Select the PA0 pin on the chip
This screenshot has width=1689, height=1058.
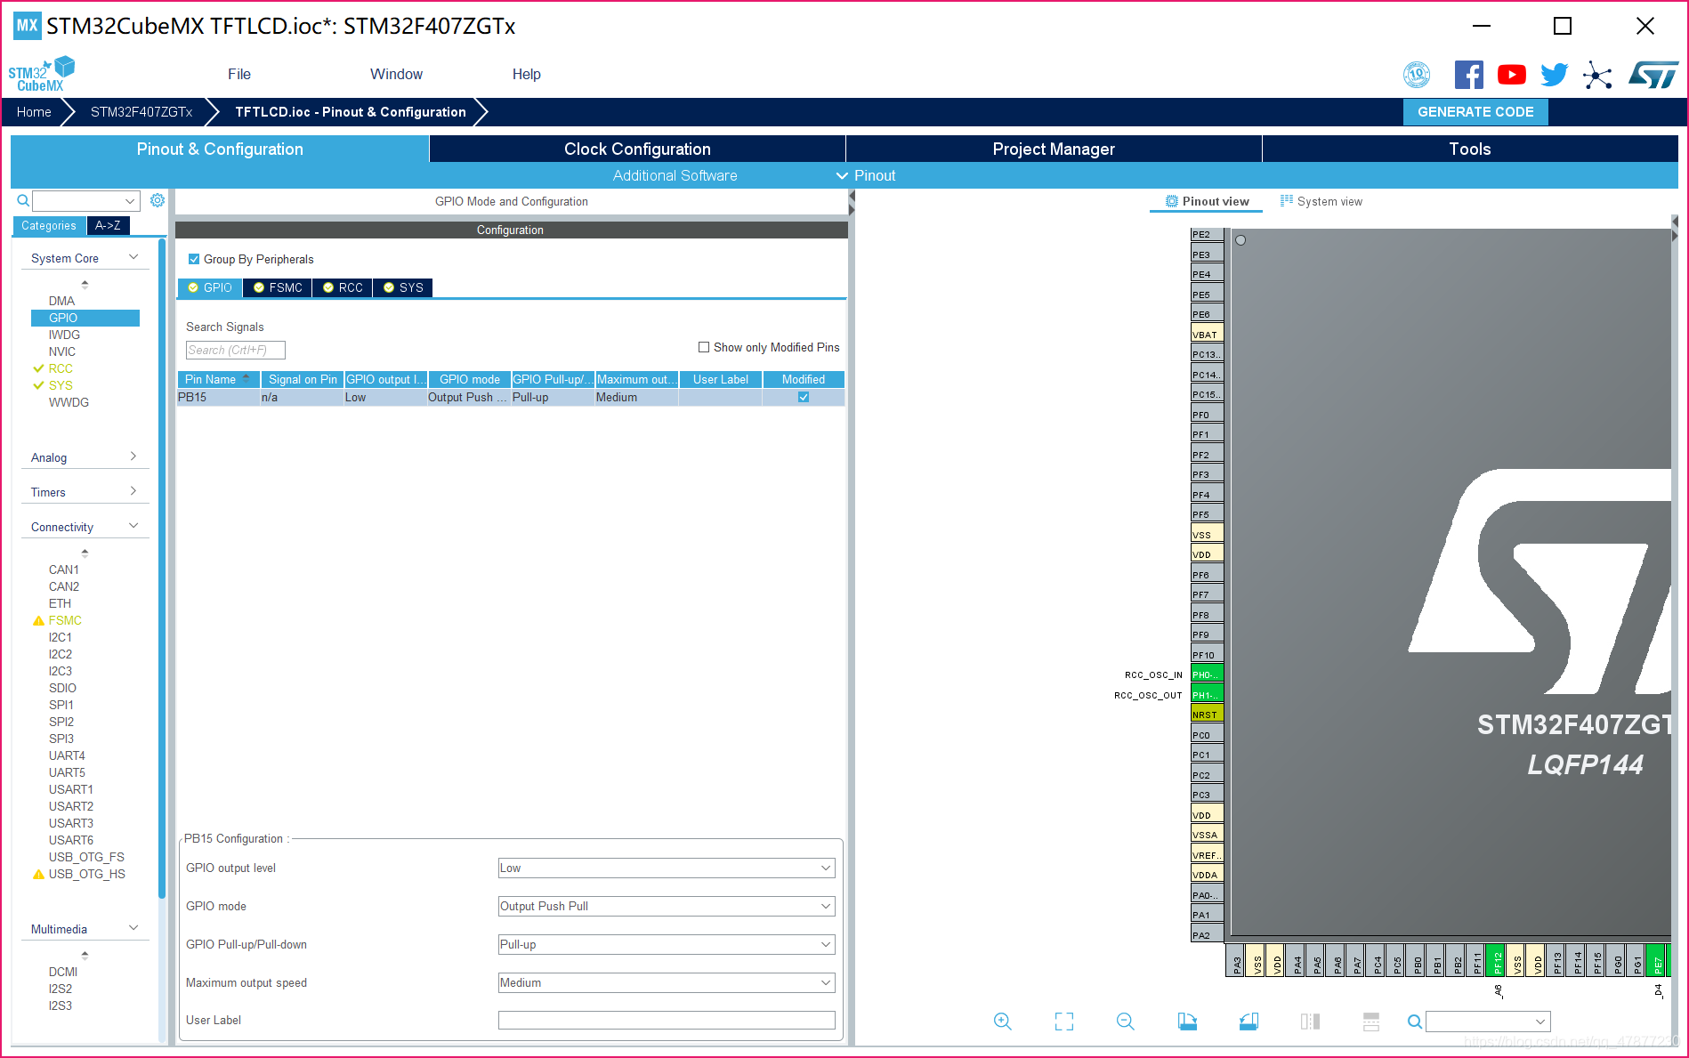(1207, 894)
